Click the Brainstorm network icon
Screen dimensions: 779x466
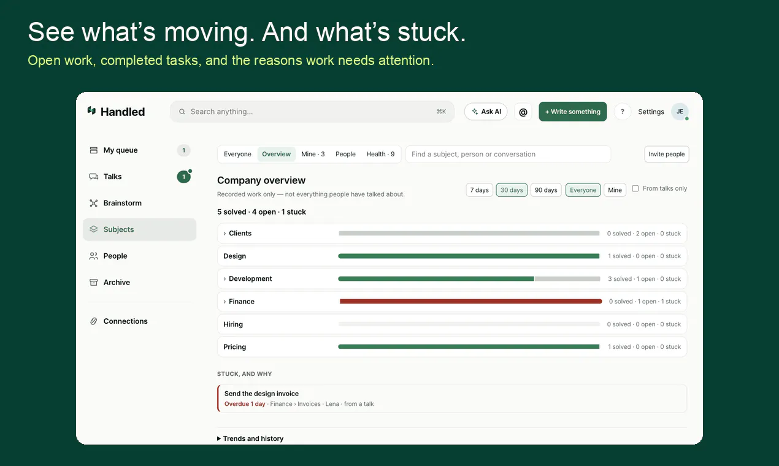94,203
